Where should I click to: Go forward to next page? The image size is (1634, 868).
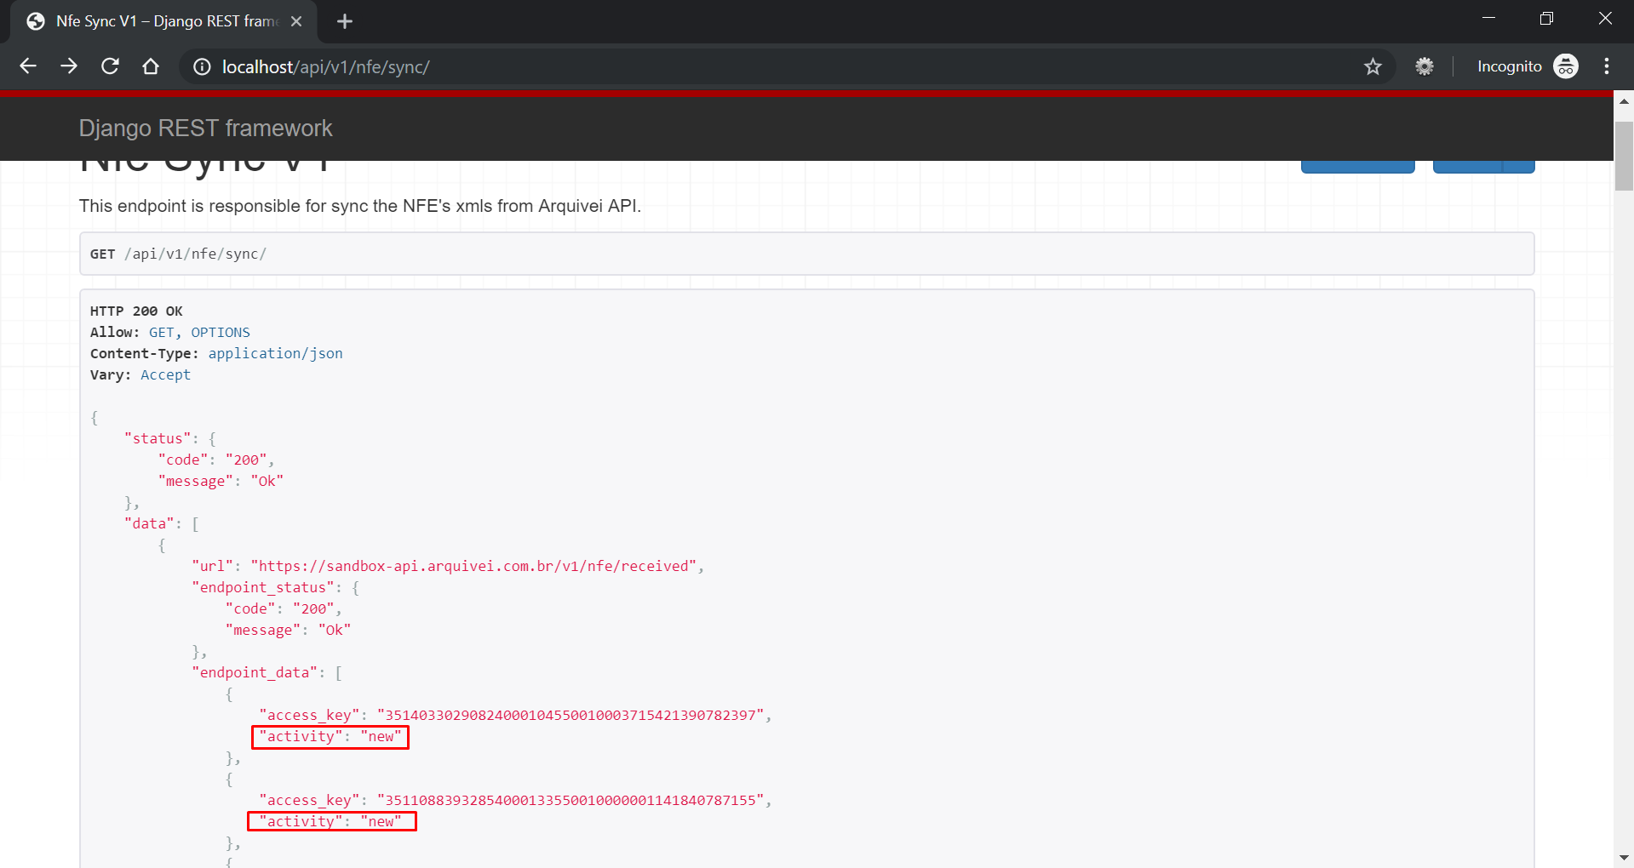69,66
